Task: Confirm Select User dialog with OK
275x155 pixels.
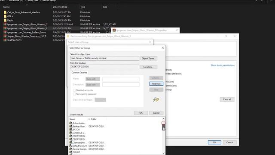Action: click(x=141, y=113)
